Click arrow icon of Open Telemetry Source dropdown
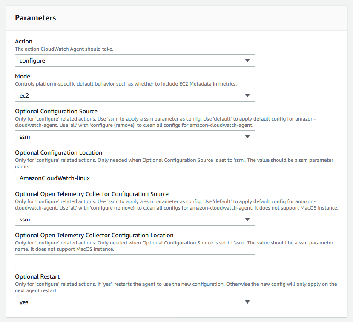The height and width of the screenshot is (322, 353). coord(247,219)
